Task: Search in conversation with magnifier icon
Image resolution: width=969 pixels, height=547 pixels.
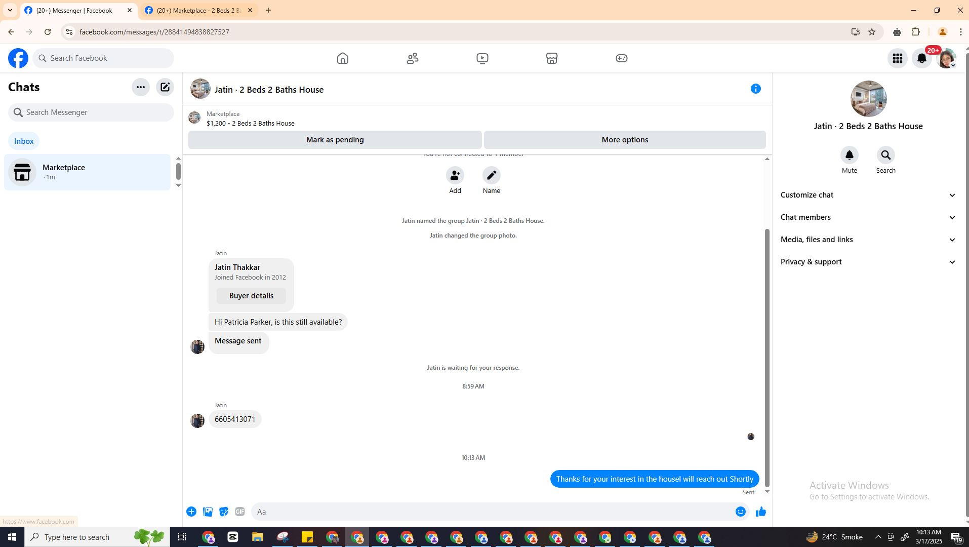Action: coord(886,155)
